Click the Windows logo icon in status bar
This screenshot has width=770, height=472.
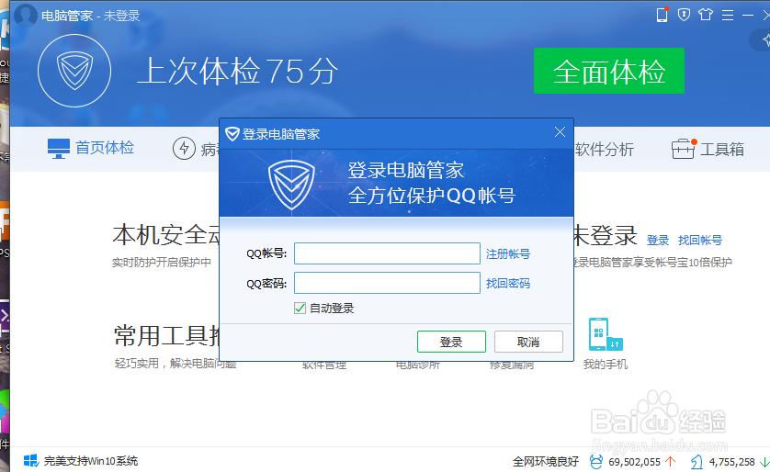click(x=31, y=461)
